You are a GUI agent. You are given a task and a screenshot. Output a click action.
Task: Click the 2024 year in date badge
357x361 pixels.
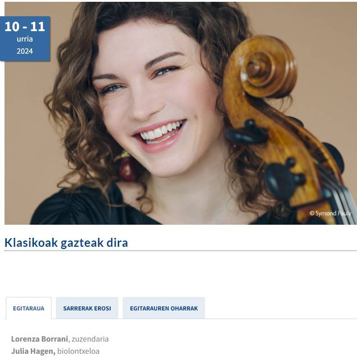[x=25, y=51]
